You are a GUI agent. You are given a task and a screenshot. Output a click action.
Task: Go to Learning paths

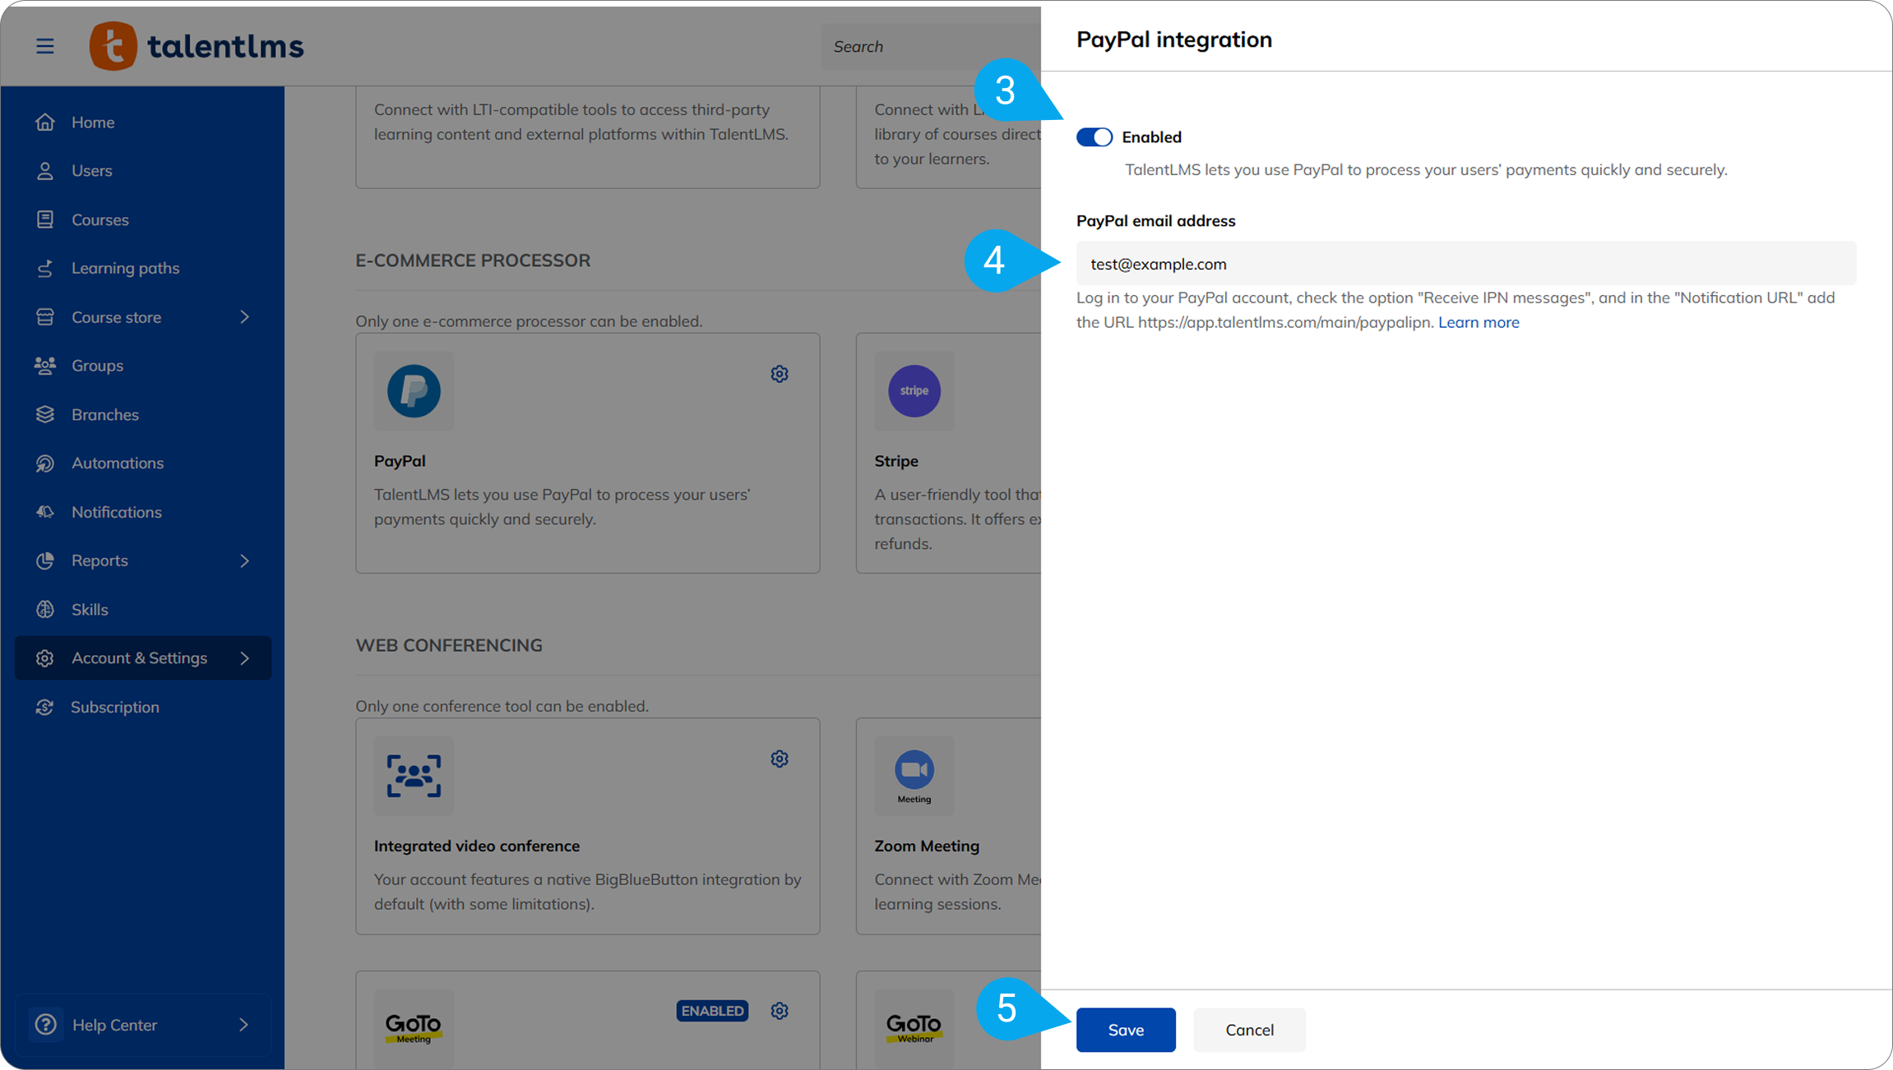coord(125,268)
